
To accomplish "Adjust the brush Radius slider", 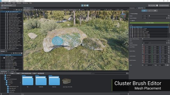I will pyautogui.click(x=158, y=16).
